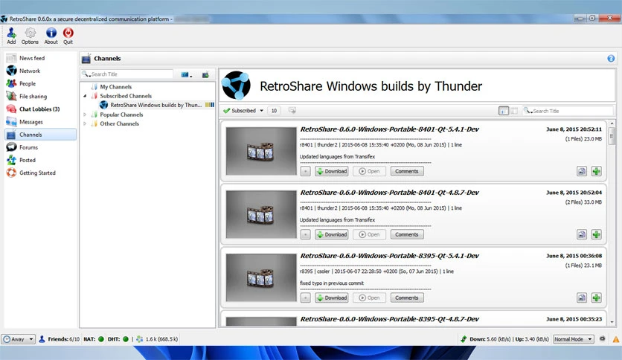622x360 pixels.
Task: Download the 8395-Qt-5.4.1-Dev build
Action: [x=332, y=298]
